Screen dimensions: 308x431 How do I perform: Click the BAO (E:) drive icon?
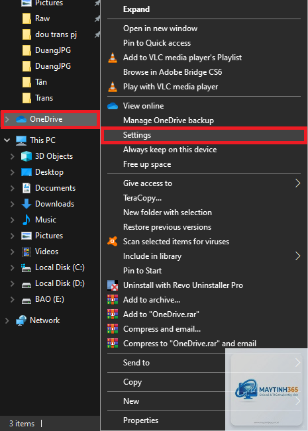(26, 301)
